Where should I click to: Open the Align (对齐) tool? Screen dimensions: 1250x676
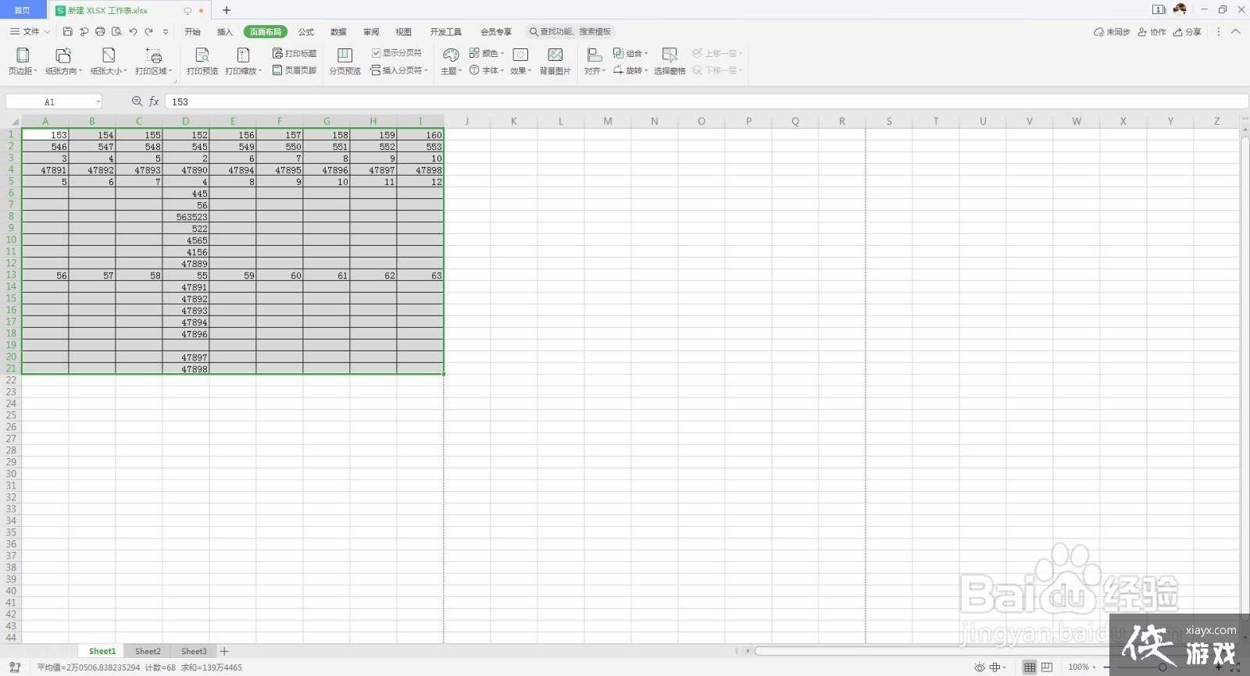click(x=595, y=61)
